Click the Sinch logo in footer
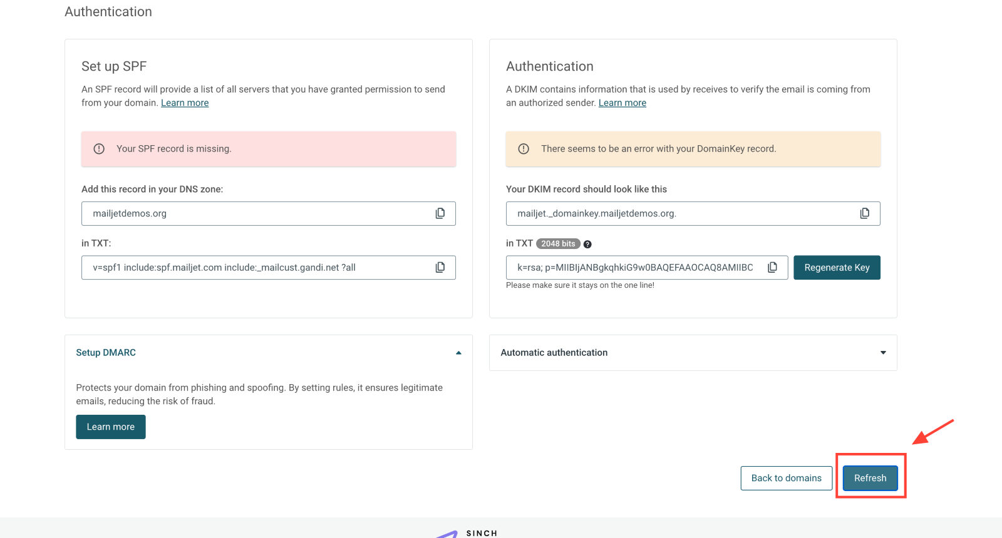This screenshot has height=538, width=1002. pyautogui.click(x=467, y=533)
